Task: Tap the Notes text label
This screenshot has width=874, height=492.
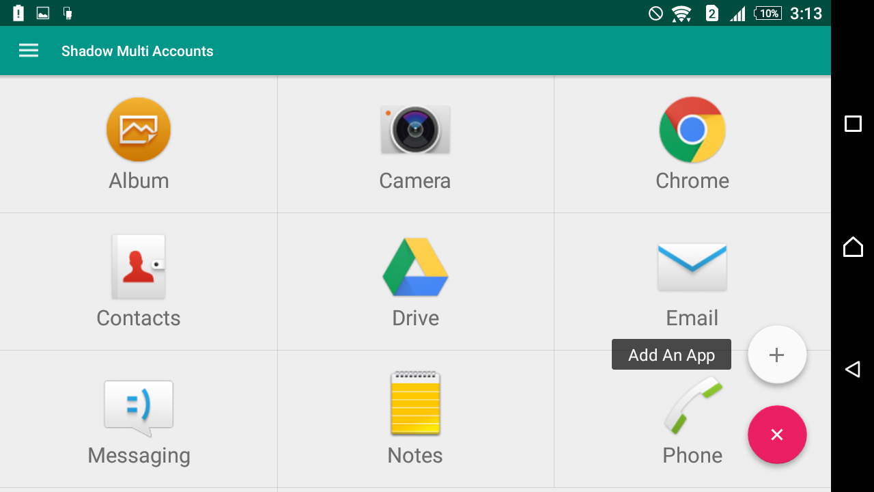Action: point(415,455)
